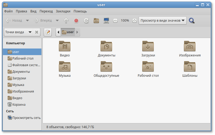
Task: Select Корзина in the sidebar
Action: 19,104
